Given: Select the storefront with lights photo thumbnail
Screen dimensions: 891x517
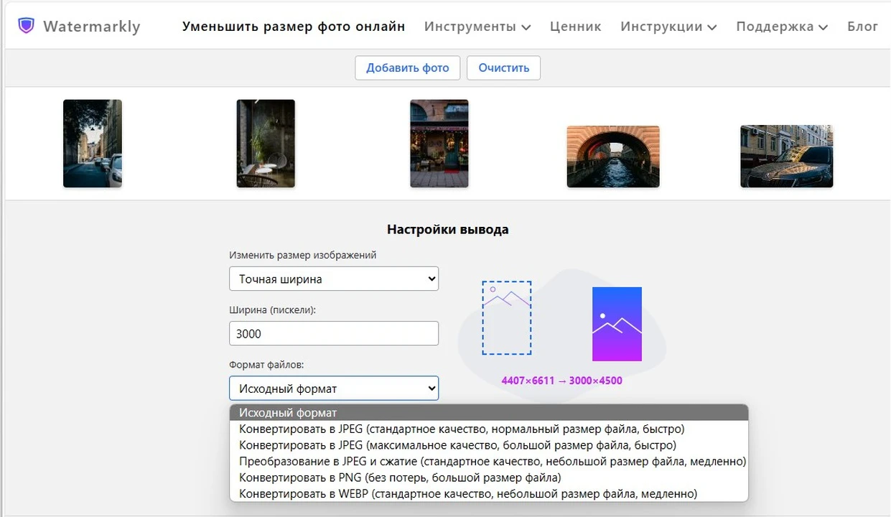Looking at the screenshot, I should pyautogui.click(x=439, y=144).
